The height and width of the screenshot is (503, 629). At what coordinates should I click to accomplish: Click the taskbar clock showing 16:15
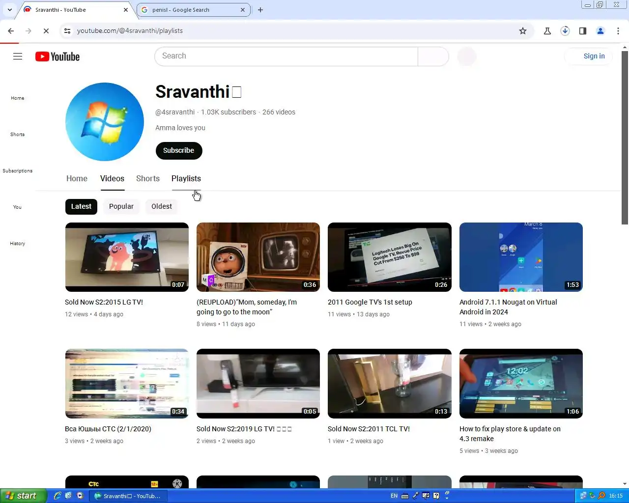(616, 496)
